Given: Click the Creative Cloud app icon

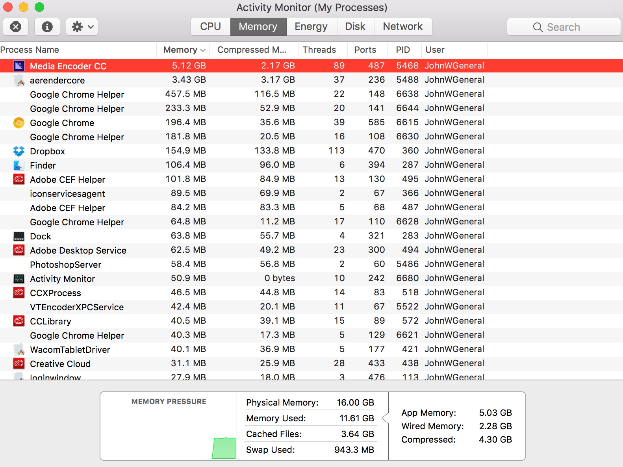Looking at the screenshot, I should pyautogui.click(x=19, y=364).
